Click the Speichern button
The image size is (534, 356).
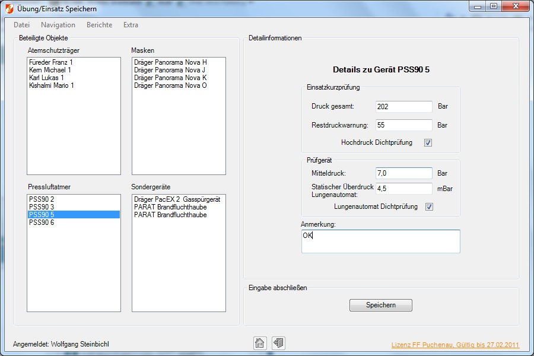coord(381,305)
